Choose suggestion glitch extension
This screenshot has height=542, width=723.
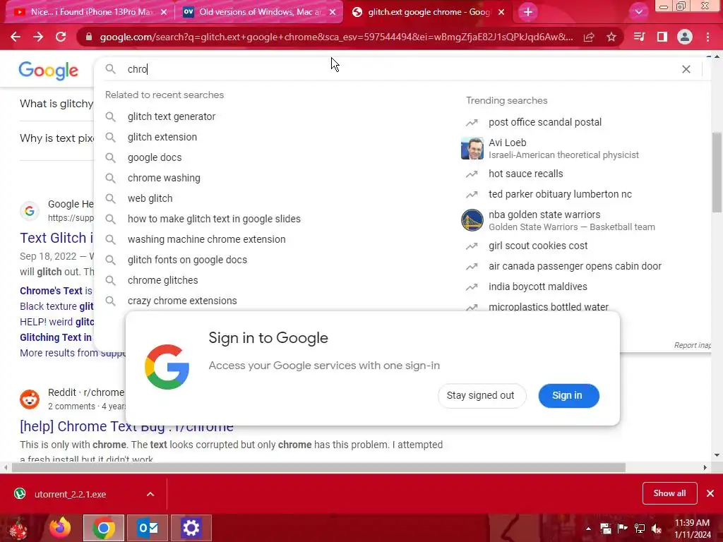tap(162, 137)
